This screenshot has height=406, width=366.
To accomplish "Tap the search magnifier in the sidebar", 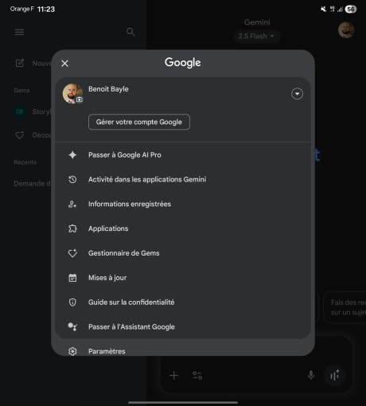I will coord(130,32).
